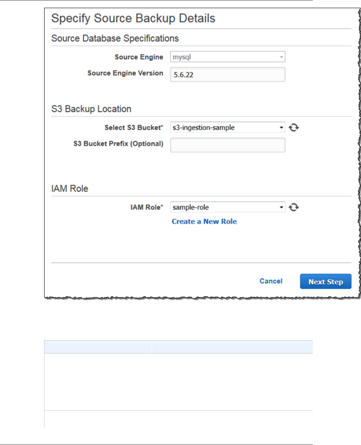
Task: Click the Source Engine field label
Action: [139, 57]
